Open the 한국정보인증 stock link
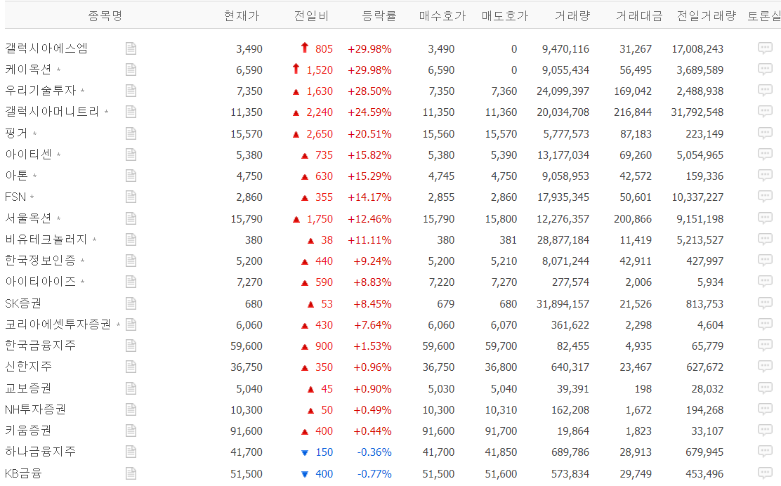 pyautogui.click(x=40, y=261)
